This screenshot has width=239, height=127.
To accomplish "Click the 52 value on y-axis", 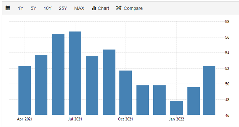I will [x=227, y=68].
